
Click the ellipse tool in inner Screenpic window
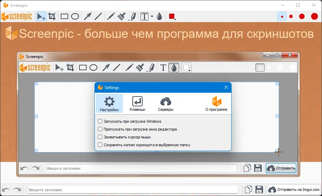point(93,67)
